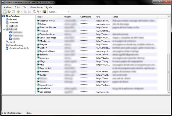This screenshot has height=116, width=172.
Task: Click the globe icon of WhatPulse entry
Action: (x=38, y=89)
